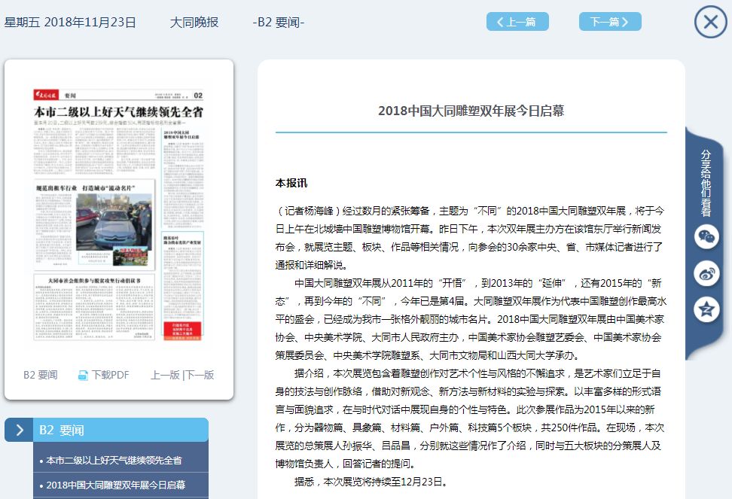The width and height of the screenshot is (732, 499).
Task: Click the -B2 要闻- header label
Action: 279,23
